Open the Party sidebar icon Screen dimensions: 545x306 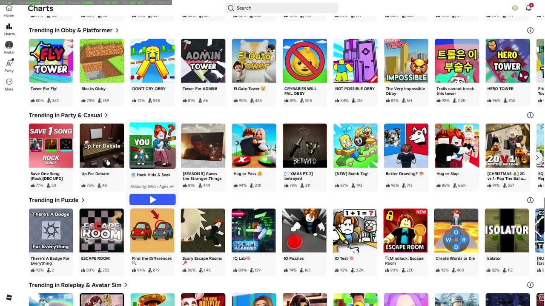click(x=9, y=66)
